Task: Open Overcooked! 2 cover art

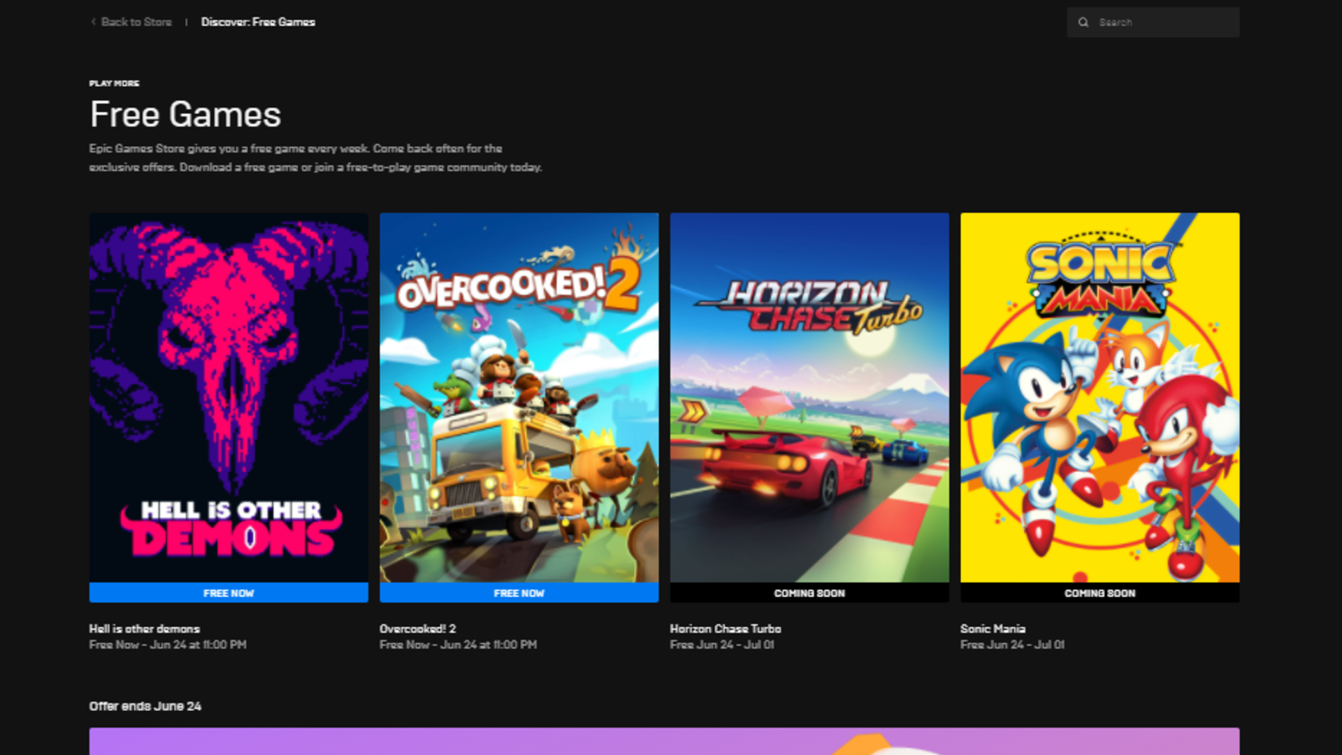Action: (519, 397)
